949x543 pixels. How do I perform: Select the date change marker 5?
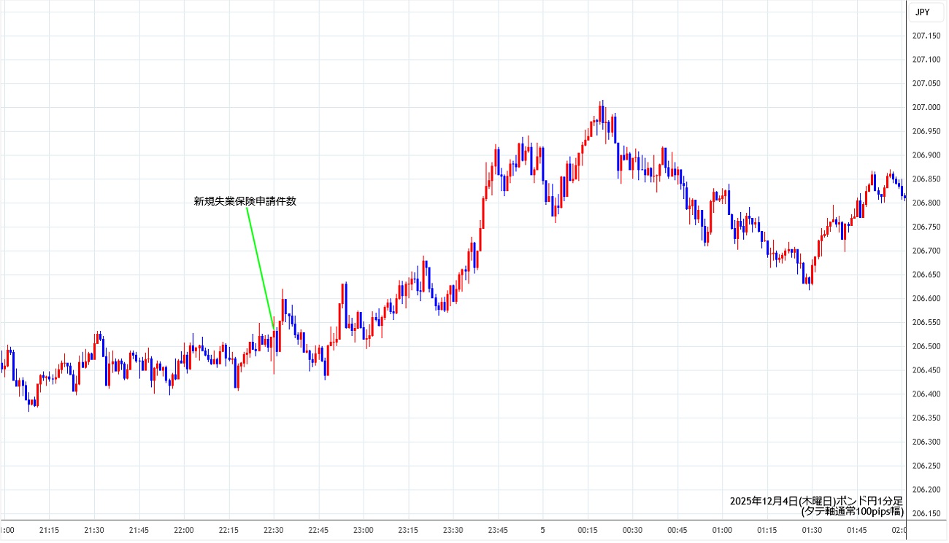pyautogui.click(x=542, y=530)
